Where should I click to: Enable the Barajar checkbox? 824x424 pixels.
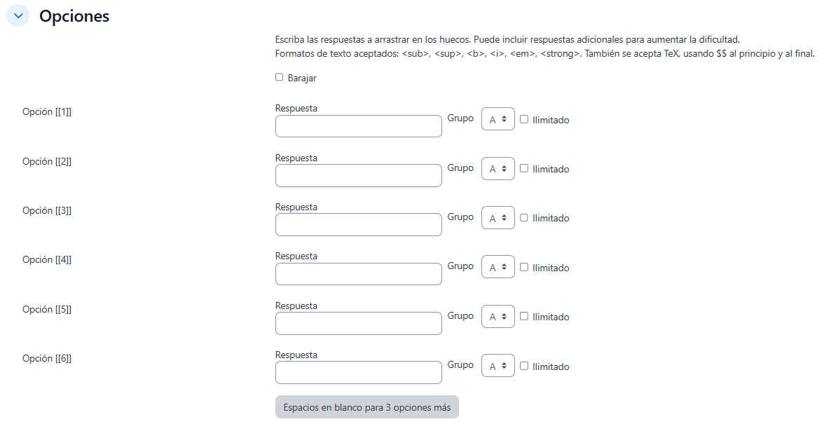(x=279, y=77)
